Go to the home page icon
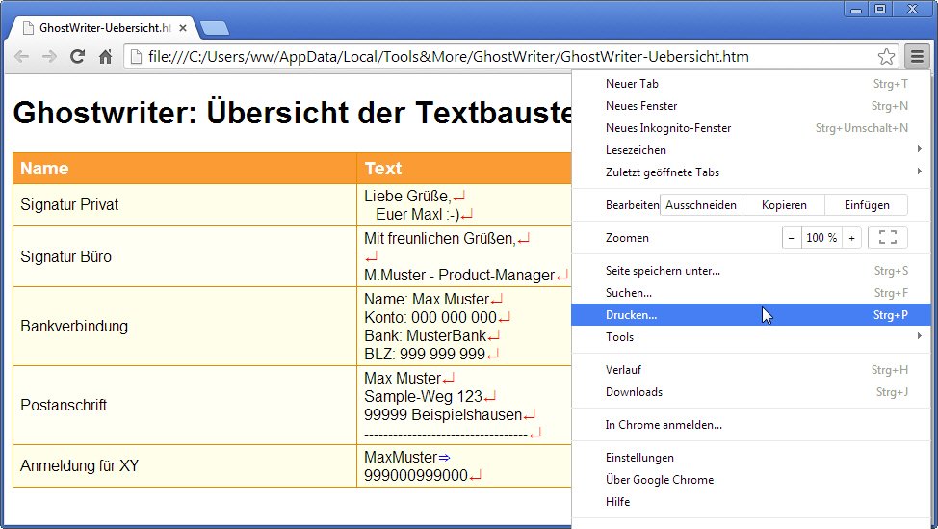The image size is (938, 529). tap(106, 57)
